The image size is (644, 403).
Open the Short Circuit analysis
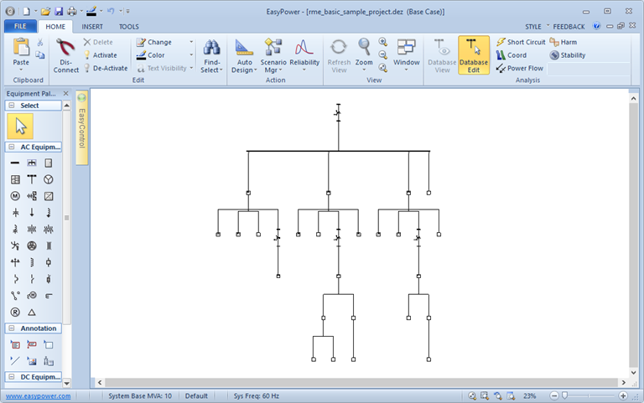pyautogui.click(x=520, y=42)
